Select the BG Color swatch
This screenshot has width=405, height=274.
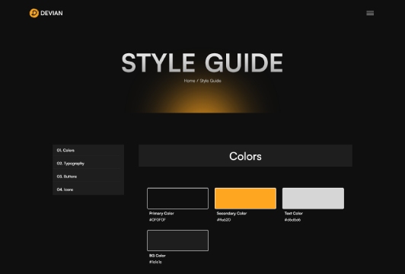177,241
